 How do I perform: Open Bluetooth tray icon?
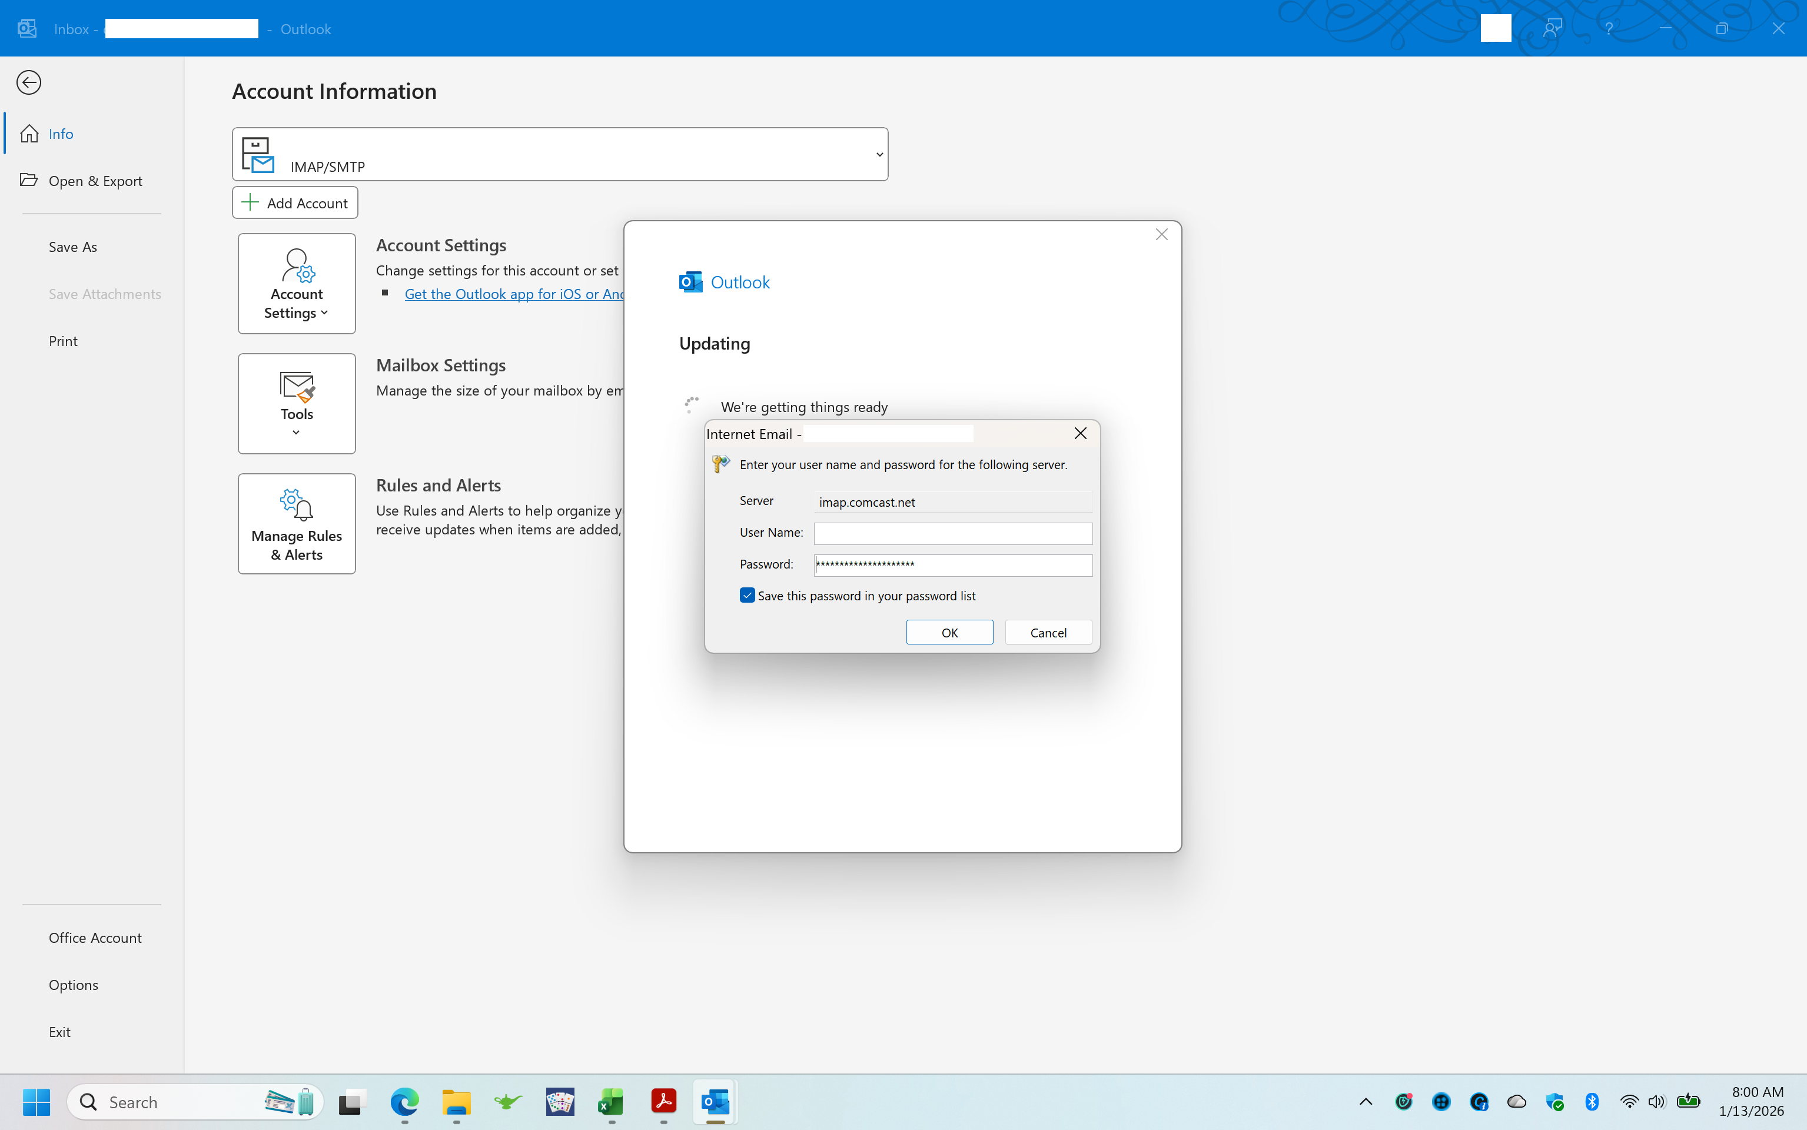click(x=1592, y=1102)
